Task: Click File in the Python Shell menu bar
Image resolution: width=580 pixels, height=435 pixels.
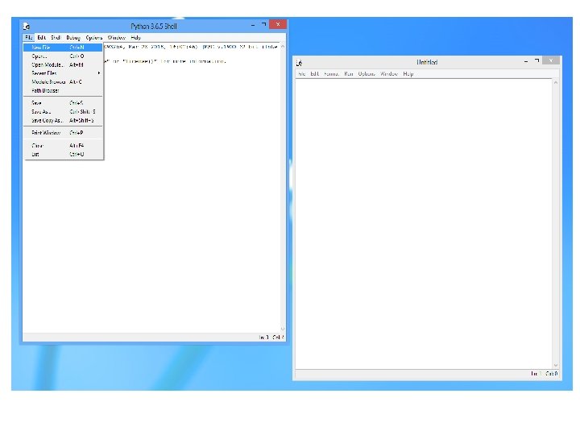Action: pyautogui.click(x=29, y=38)
